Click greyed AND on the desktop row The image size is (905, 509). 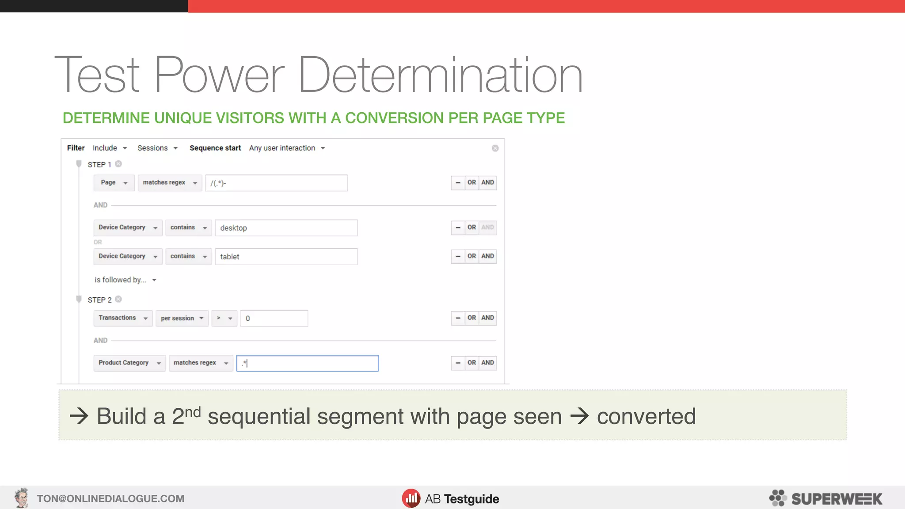(x=487, y=228)
